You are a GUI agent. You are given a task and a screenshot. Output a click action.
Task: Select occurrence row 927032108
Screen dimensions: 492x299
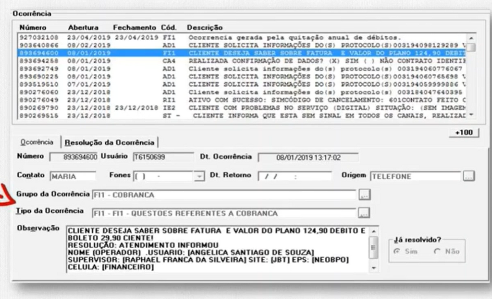click(x=242, y=37)
